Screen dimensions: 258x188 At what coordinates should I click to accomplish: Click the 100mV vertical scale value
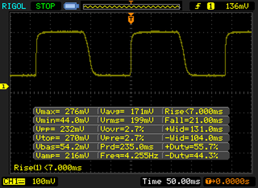tap(44, 182)
